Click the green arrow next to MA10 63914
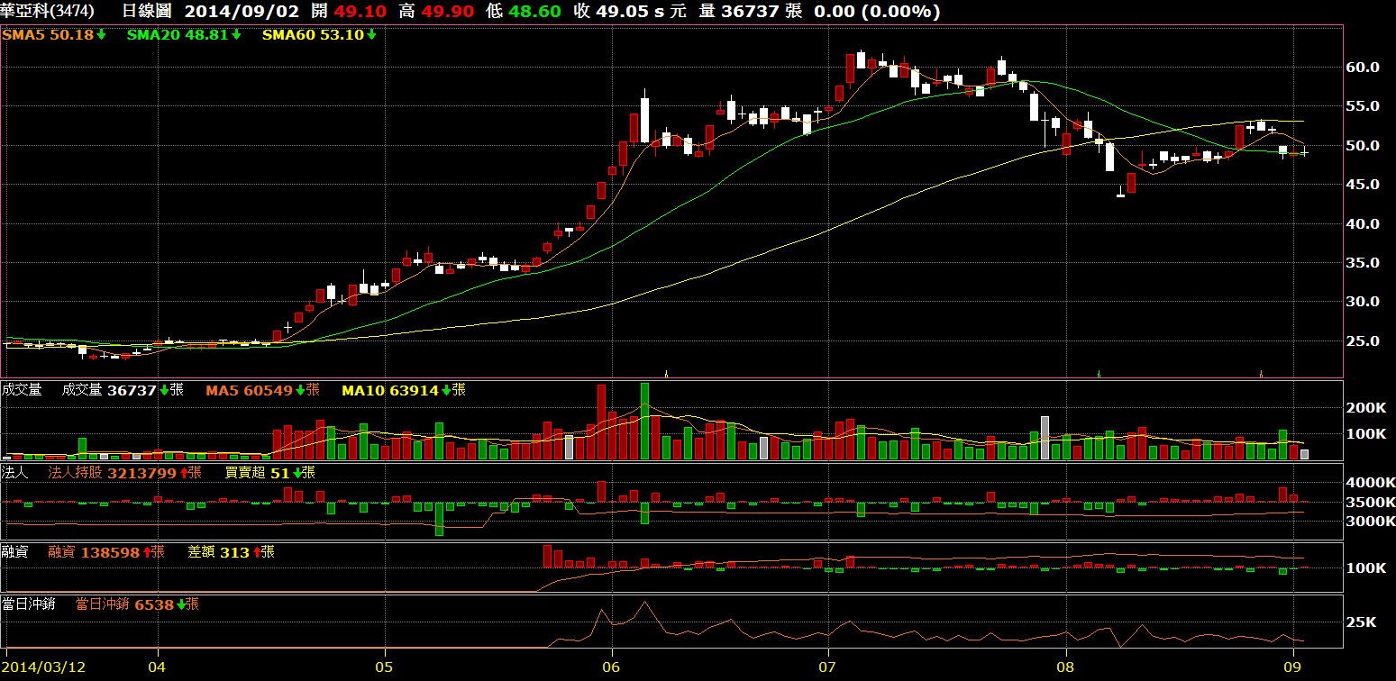 click(x=445, y=390)
